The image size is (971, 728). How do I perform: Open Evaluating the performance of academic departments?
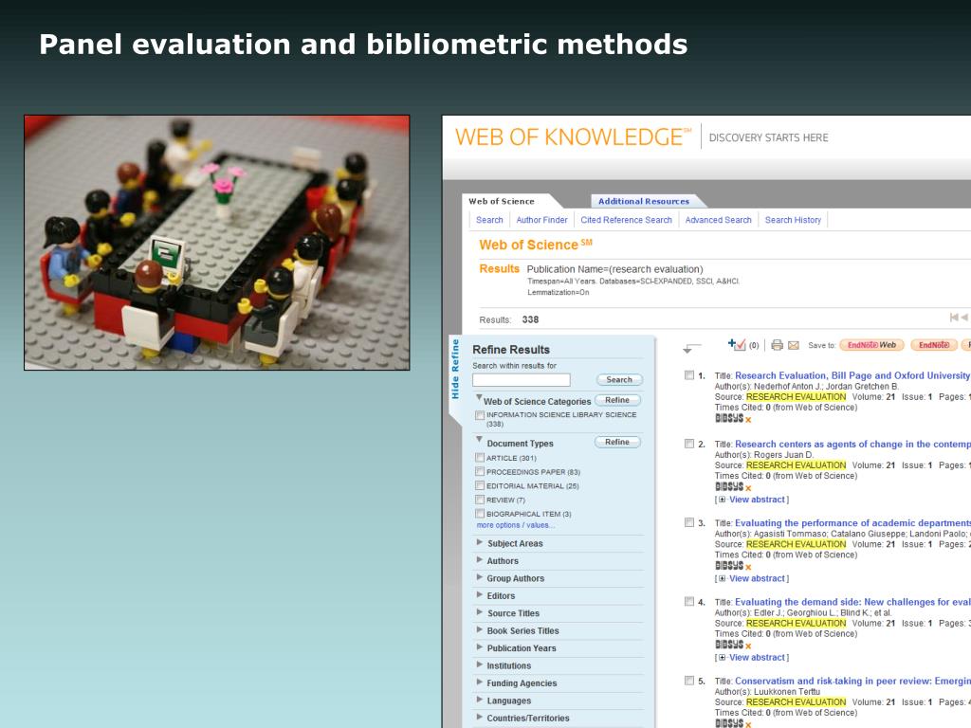click(x=852, y=522)
